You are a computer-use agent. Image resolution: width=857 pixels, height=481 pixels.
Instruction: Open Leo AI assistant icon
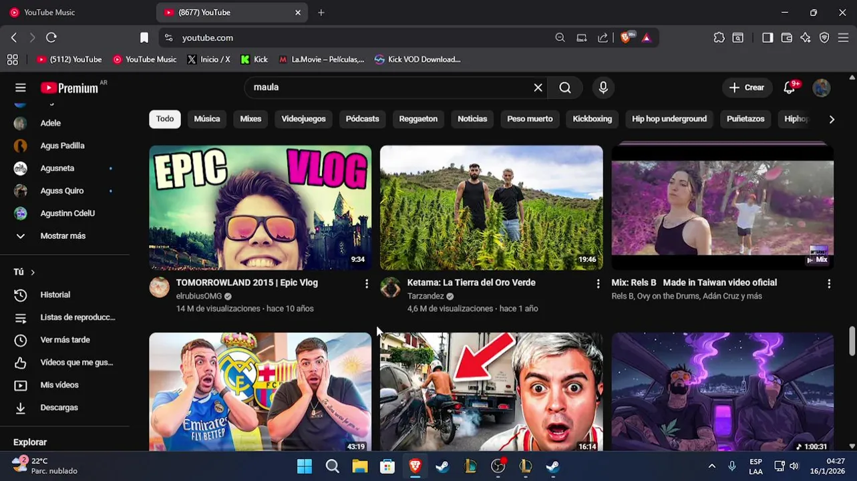pos(806,37)
